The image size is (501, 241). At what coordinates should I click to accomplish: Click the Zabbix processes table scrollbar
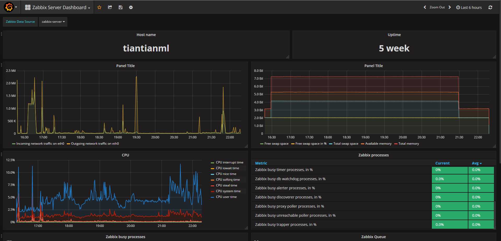[495, 215]
